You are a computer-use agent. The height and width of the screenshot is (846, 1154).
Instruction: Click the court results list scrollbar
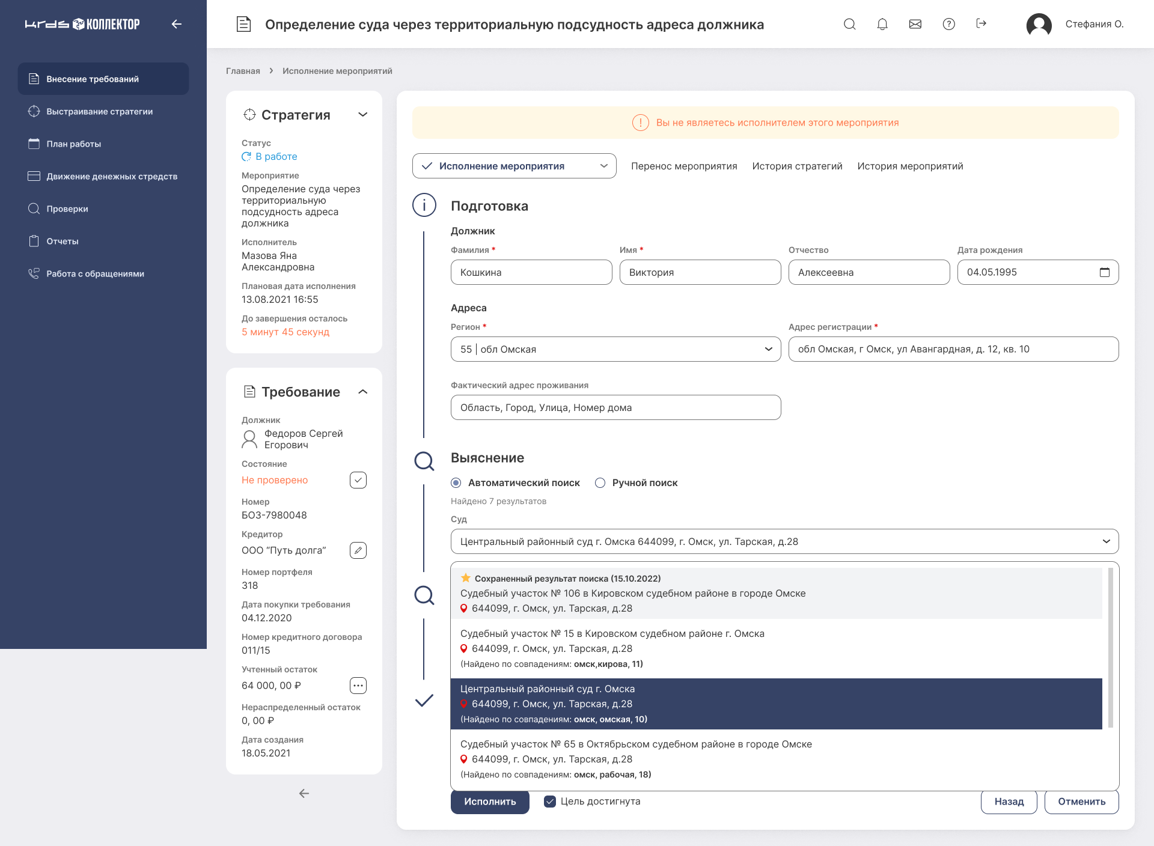tap(1110, 648)
